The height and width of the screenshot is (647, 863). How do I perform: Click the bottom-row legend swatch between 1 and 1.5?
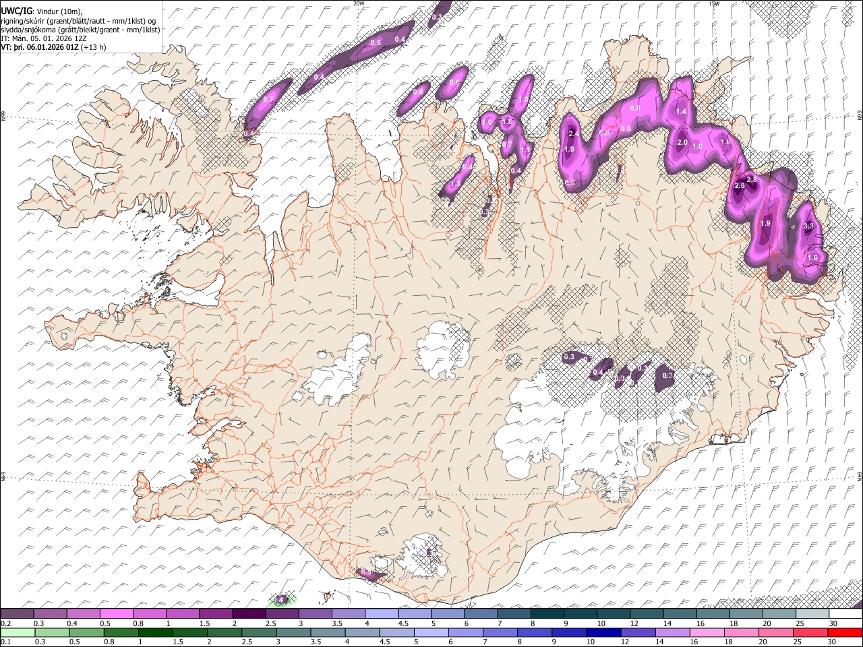pos(156,633)
